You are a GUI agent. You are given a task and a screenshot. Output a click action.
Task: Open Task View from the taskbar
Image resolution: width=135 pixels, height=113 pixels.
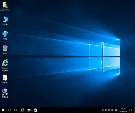(16, 110)
